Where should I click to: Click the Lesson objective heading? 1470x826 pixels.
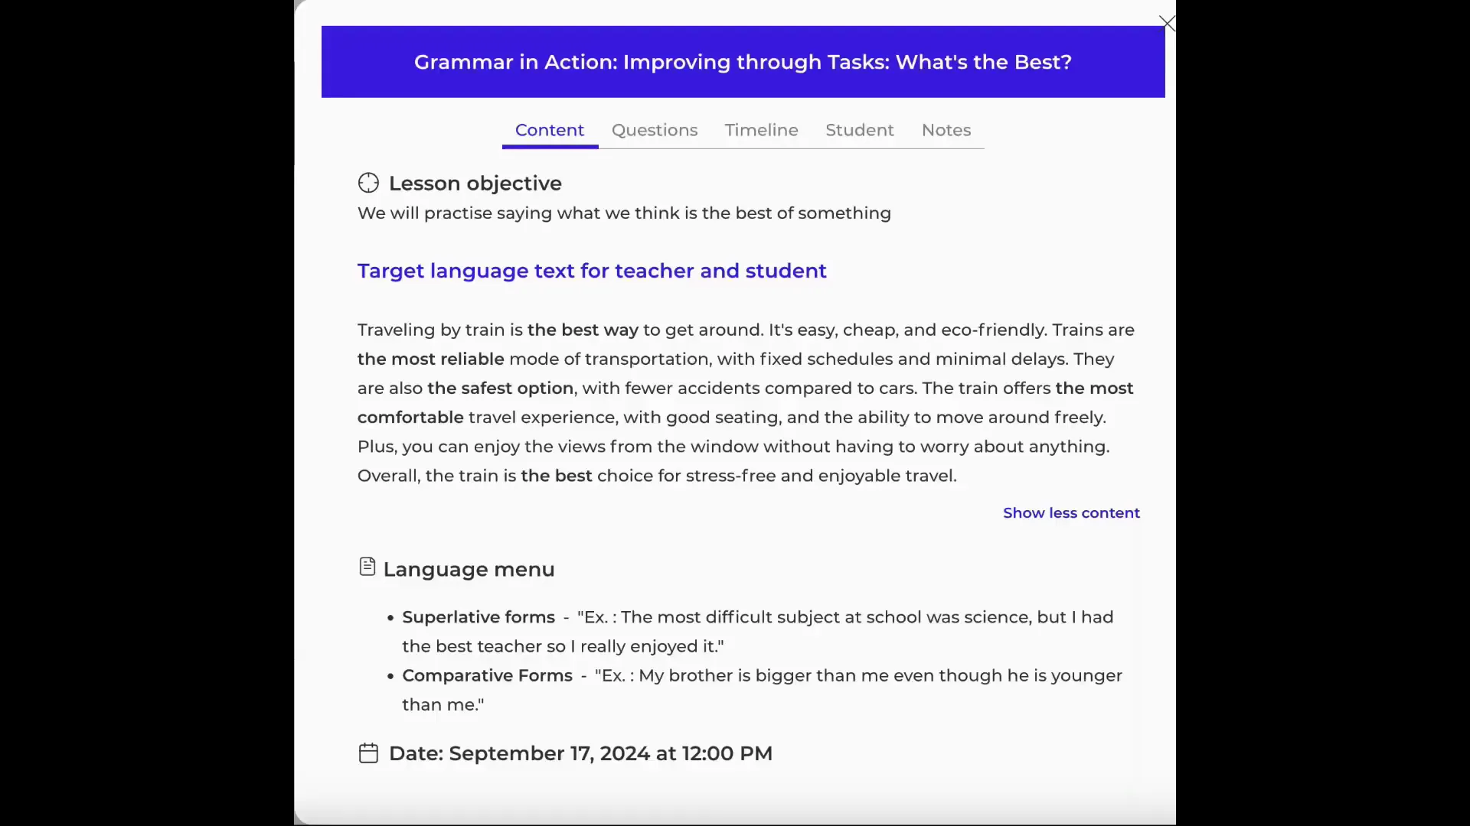tap(475, 184)
